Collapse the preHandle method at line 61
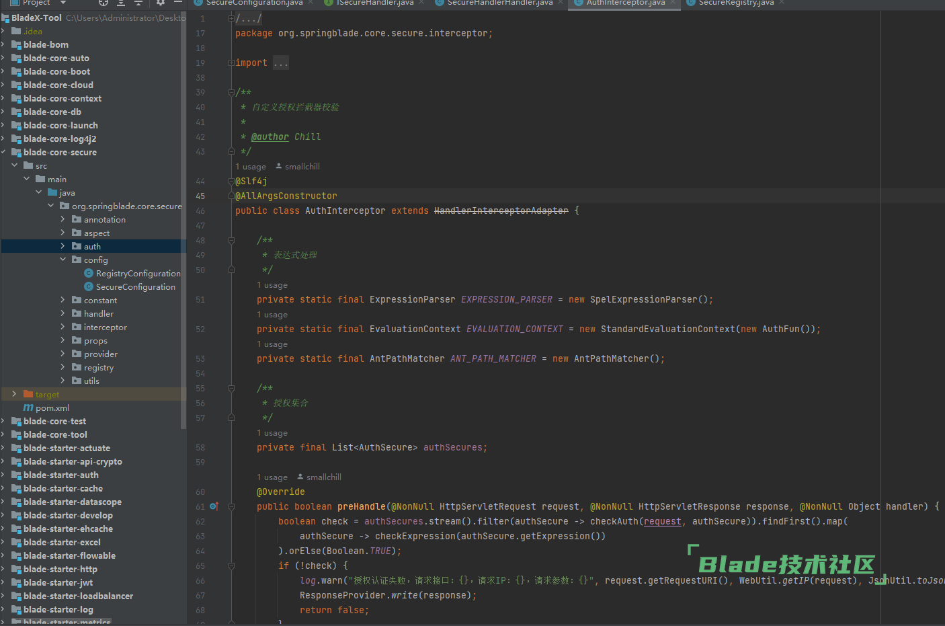Image resolution: width=945 pixels, height=626 pixels. (x=231, y=506)
